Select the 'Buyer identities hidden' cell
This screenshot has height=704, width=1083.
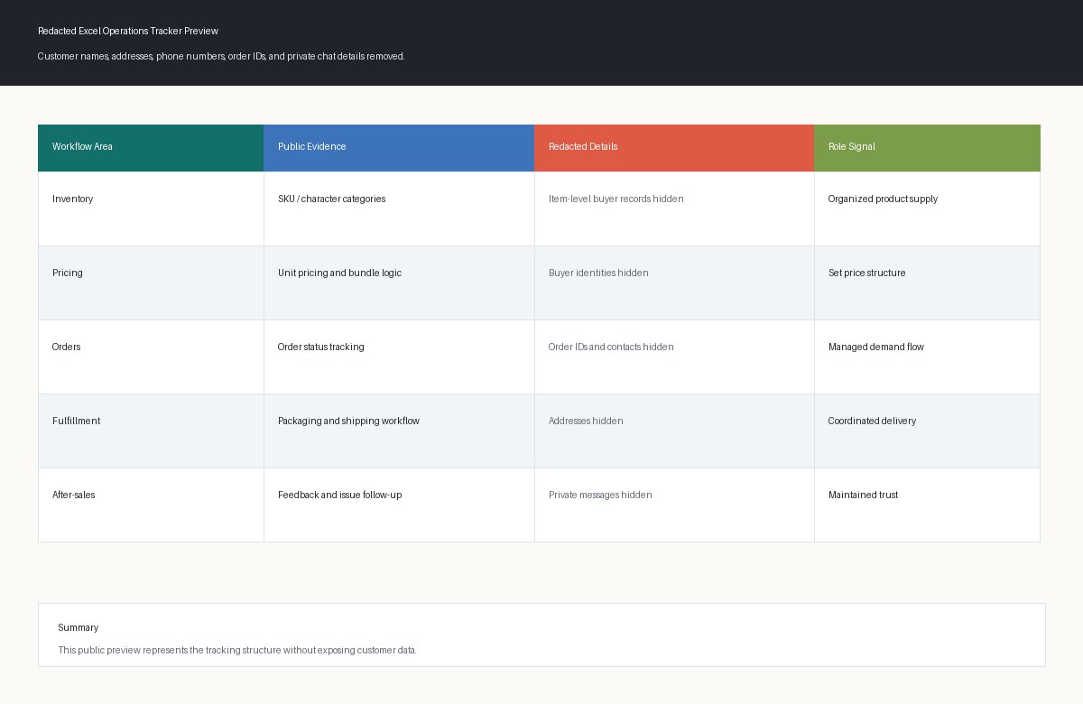(x=674, y=283)
